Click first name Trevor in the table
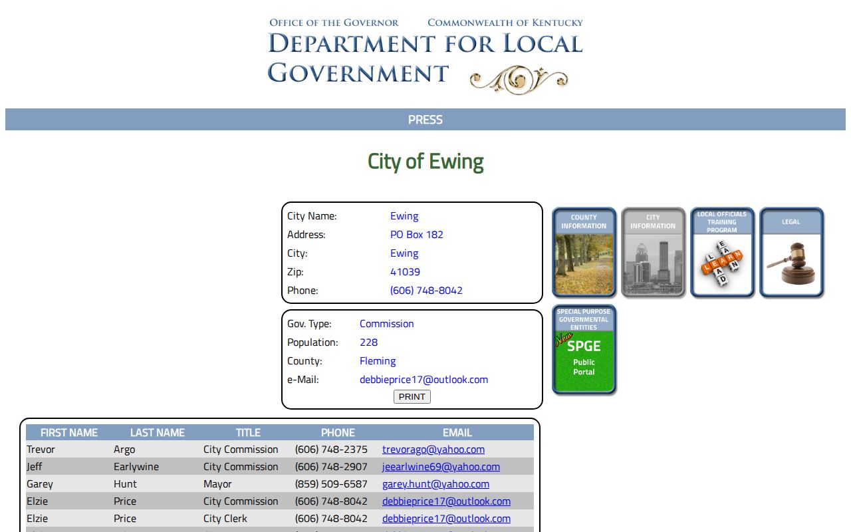The image size is (851, 532). pos(41,450)
